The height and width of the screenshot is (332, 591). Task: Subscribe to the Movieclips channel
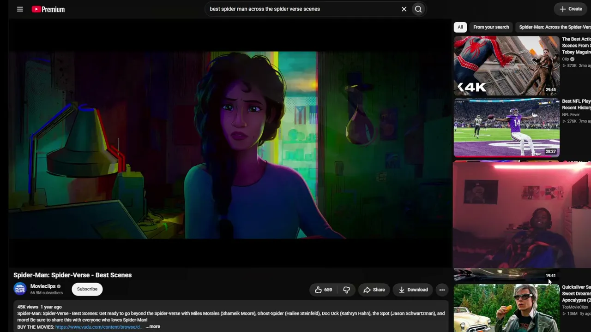[x=87, y=289]
